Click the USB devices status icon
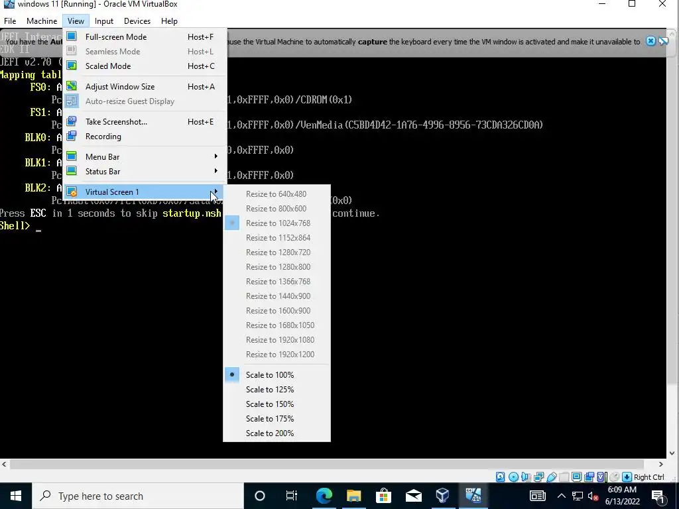Image resolution: width=679 pixels, height=509 pixels. click(x=551, y=477)
